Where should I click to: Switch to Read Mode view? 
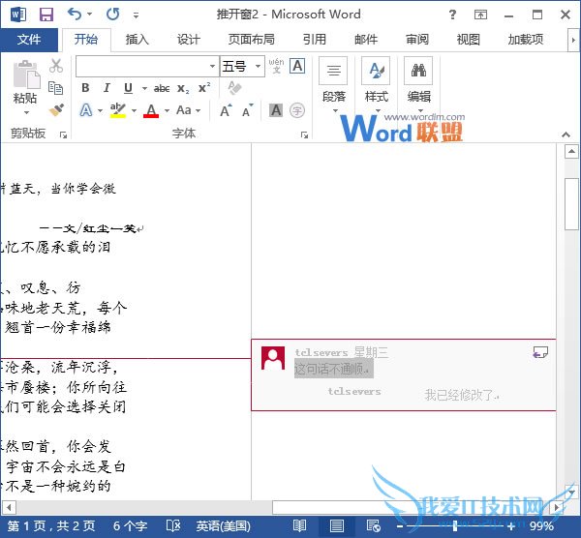(x=299, y=525)
